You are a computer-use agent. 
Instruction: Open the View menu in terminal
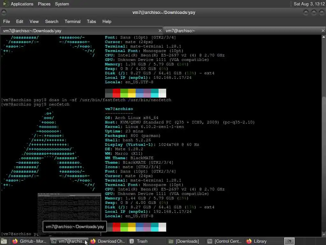[34, 21]
